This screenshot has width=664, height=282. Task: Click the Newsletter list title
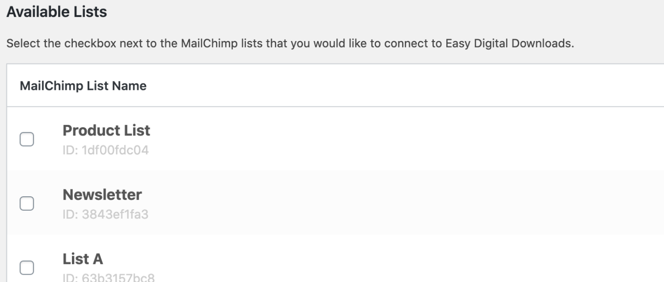point(102,194)
